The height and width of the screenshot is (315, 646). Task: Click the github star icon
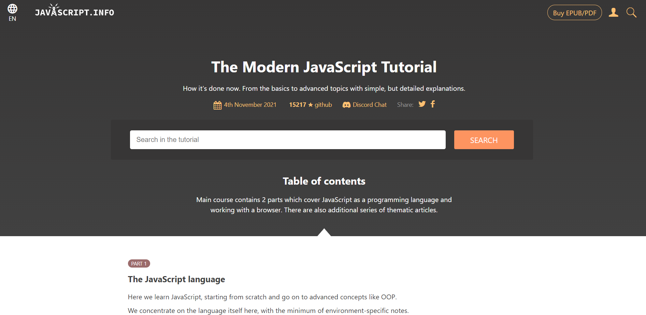coord(311,105)
